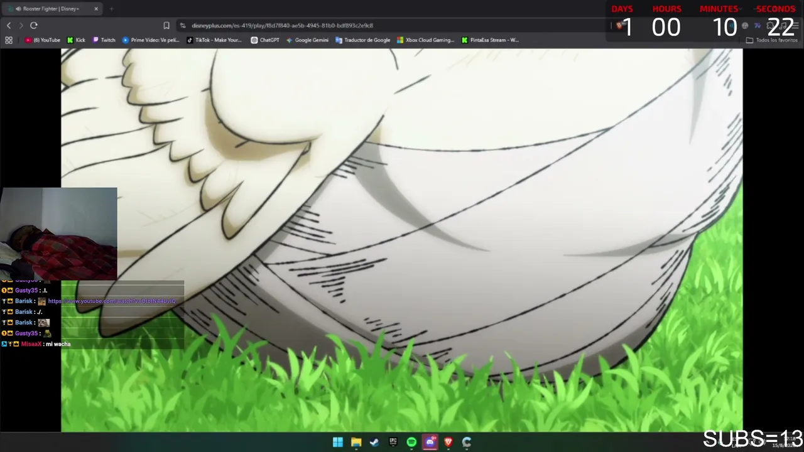804x452 pixels.
Task: Open the Windows Start menu
Action: [x=338, y=442]
